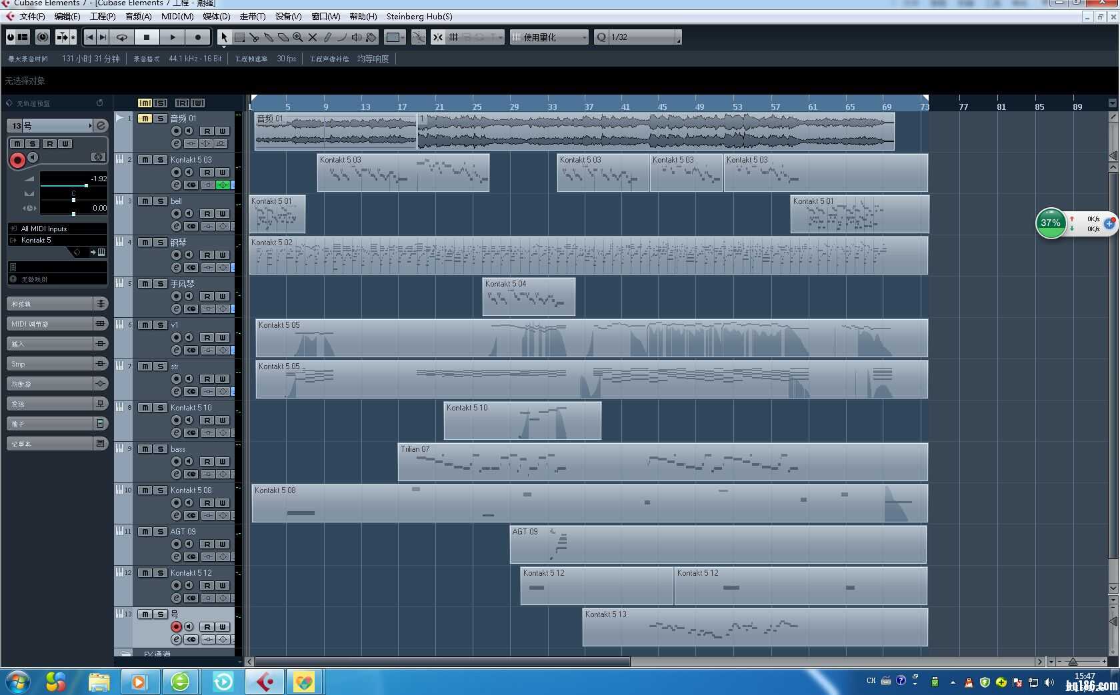
Task: Select Trilian 07 clip on bass track
Action: click(x=663, y=462)
